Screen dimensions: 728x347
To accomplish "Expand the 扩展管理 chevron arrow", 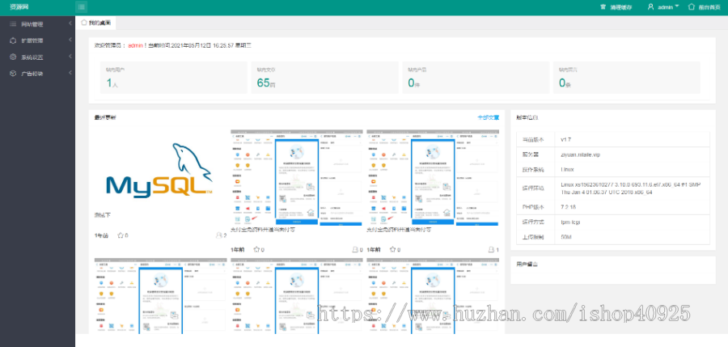I will click(x=70, y=40).
